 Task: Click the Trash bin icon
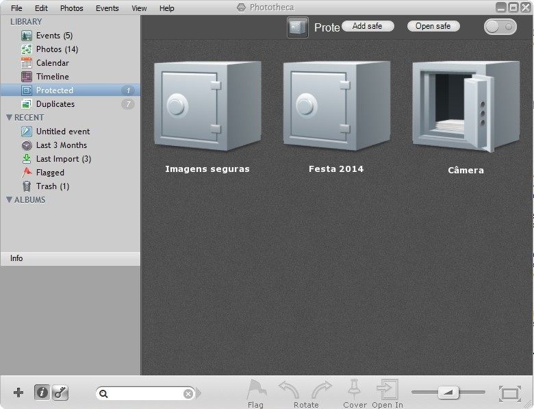27,186
